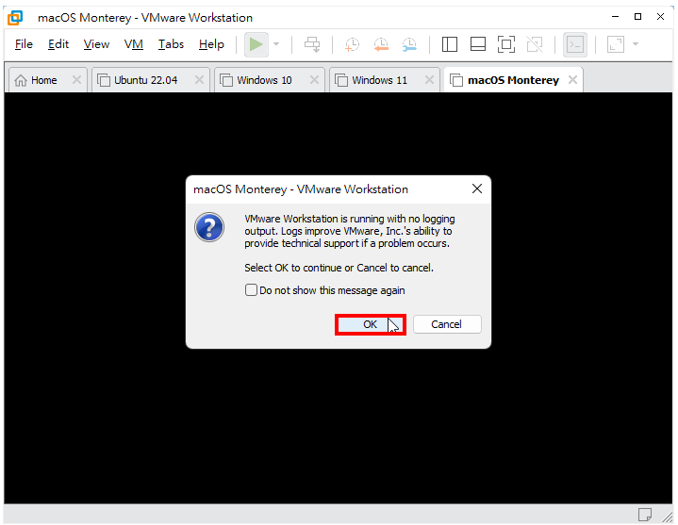Maximize the VMware Workstation window
This screenshot has width=678, height=525.
click(637, 17)
